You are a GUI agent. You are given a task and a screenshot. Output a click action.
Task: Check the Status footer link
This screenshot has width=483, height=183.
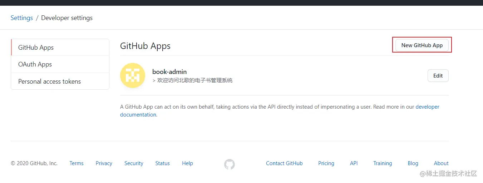162,163
